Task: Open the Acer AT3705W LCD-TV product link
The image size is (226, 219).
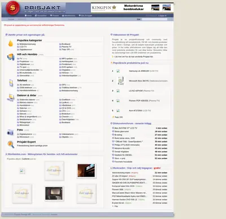Action: point(136,111)
